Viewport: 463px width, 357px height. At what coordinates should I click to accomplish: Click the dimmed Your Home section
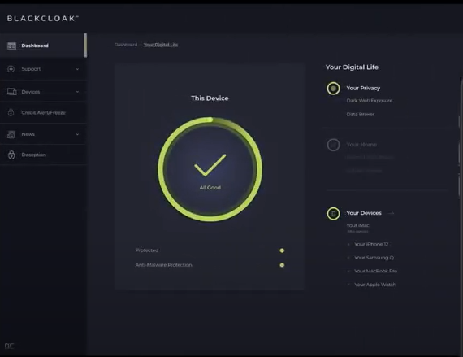click(x=361, y=145)
